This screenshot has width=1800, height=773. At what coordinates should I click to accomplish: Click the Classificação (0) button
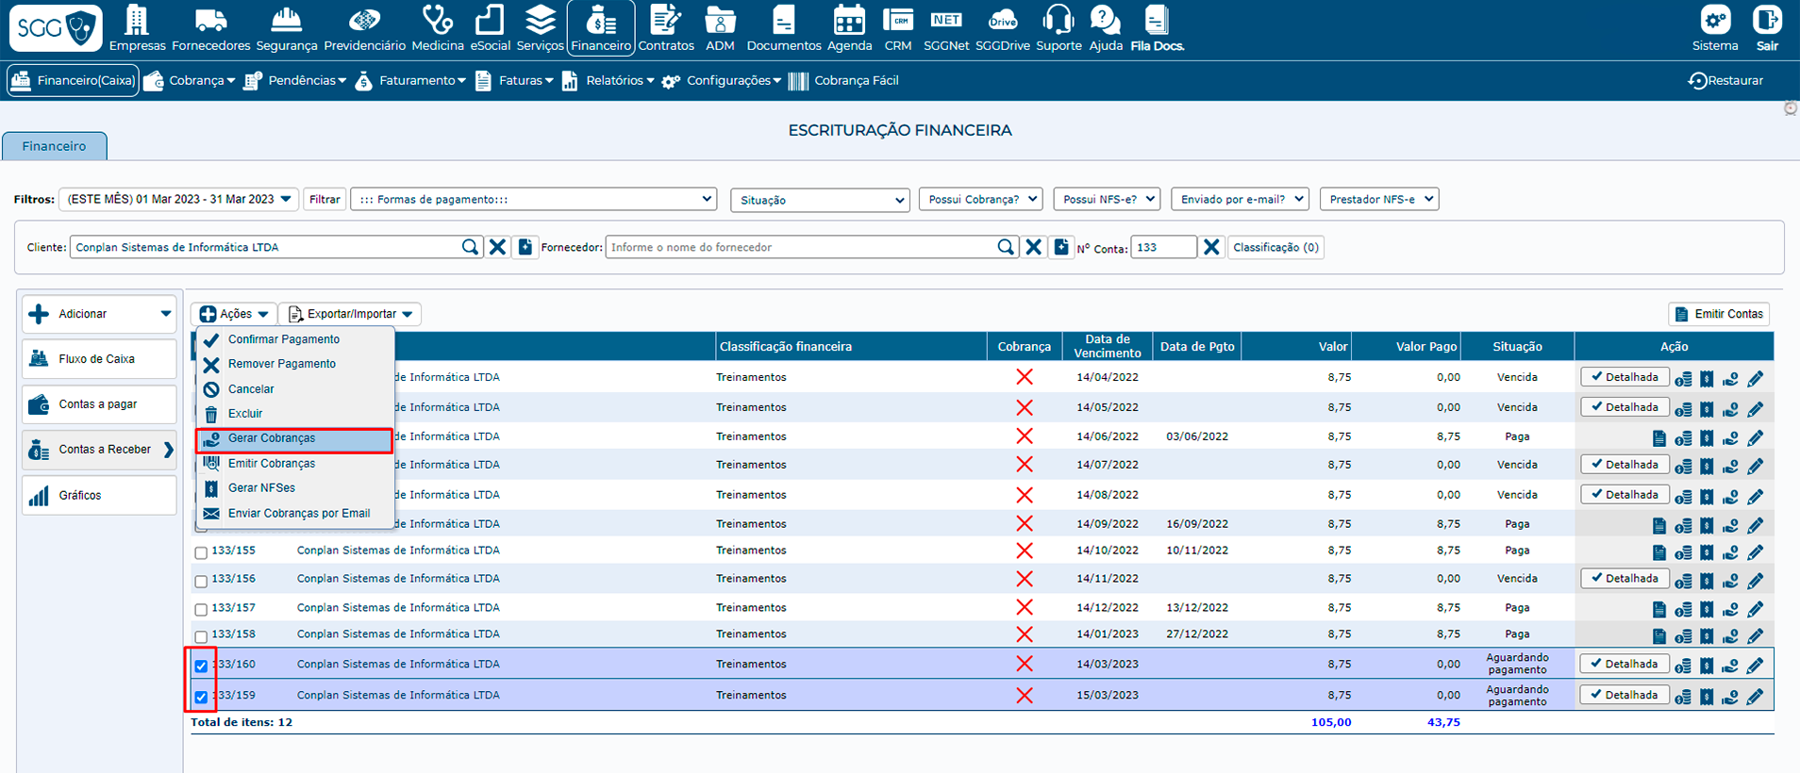pyautogui.click(x=1275, y=247)
